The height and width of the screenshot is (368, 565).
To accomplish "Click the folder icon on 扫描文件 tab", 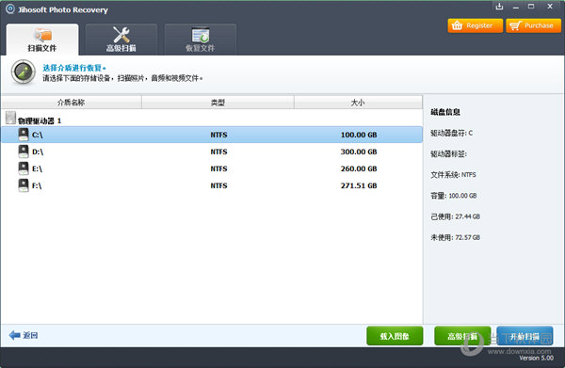I will [x=43, y=35].
